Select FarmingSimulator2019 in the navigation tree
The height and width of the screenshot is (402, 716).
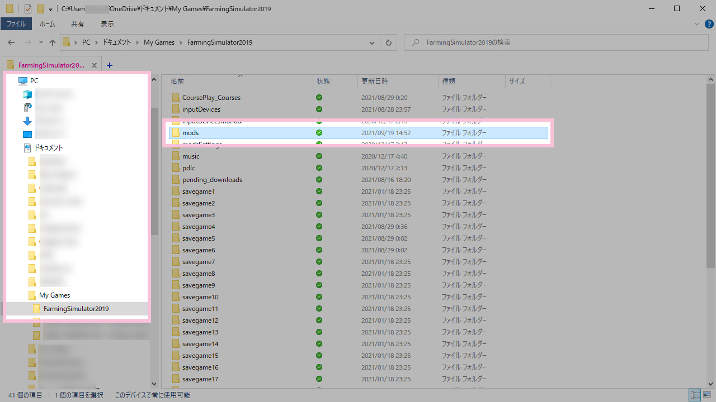click(x=76, y=309)
